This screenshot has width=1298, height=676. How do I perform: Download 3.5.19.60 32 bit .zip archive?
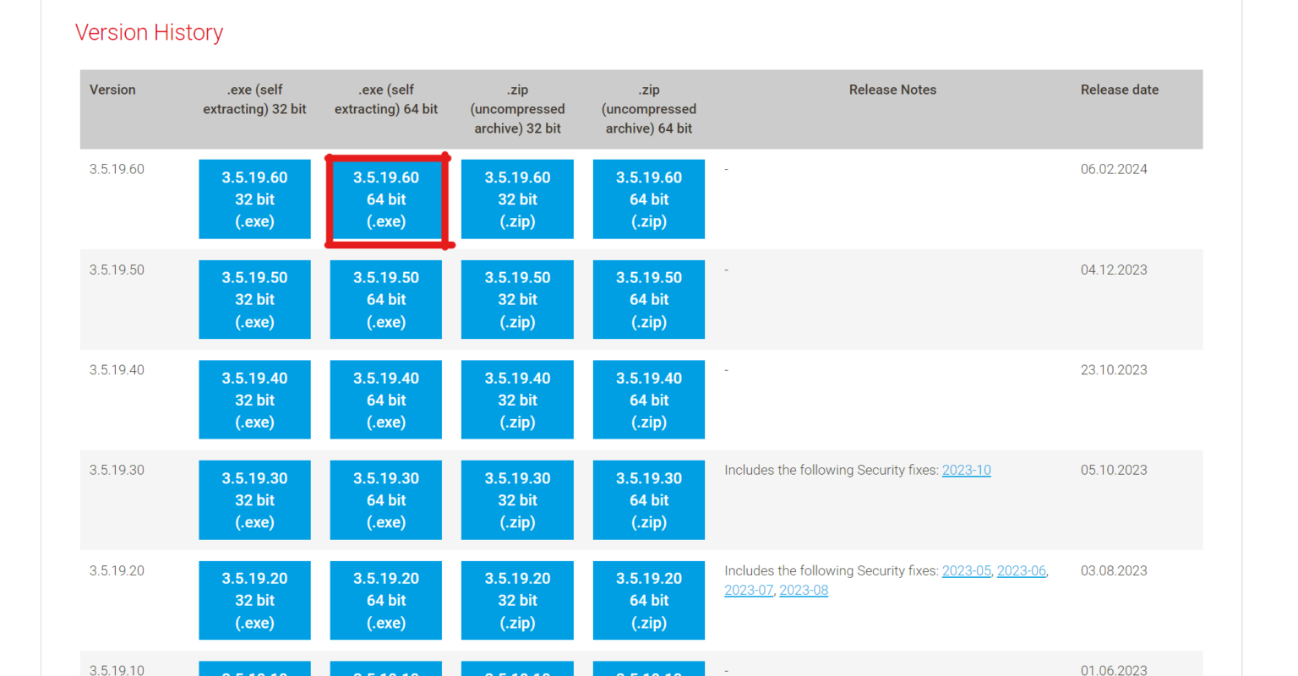coord(517,199)
